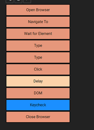Select the DOM block
Image resolution: width=94 pixels, height=130 pixels.
click(x=38, y=93)
